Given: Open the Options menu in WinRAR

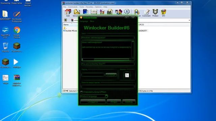Looking at the screenshot, I should click(x=98, y=7).
